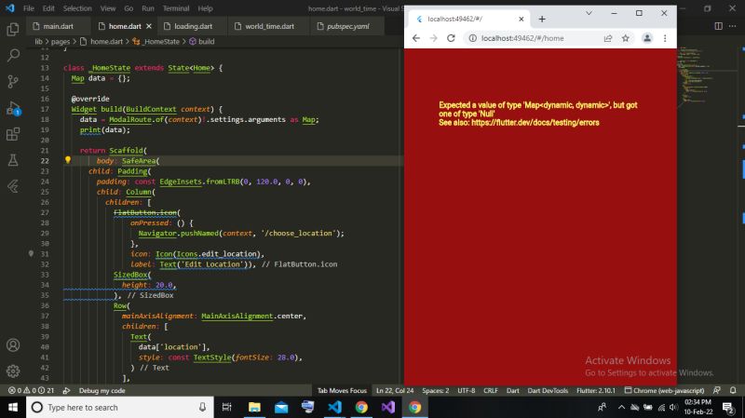Open a new tab in Chrome
The width and height of the screenshot is (745, 418).
click(542, 19)
